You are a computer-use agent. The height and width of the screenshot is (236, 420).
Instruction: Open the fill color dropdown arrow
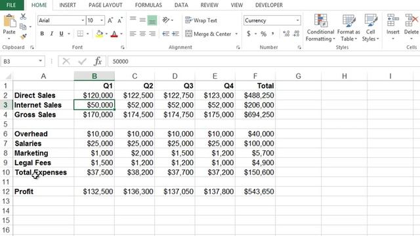click(x=106, y=34)
